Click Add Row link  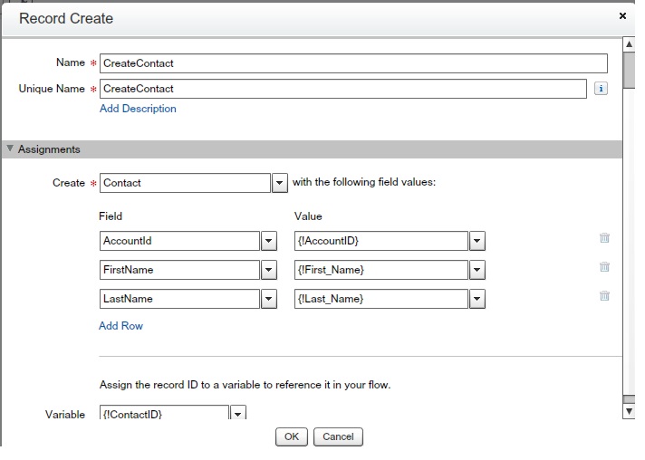pyautogui.click(x=120, y=326)
